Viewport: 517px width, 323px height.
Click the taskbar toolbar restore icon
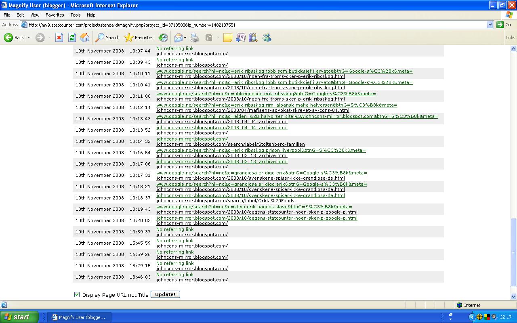pos(450,315)
